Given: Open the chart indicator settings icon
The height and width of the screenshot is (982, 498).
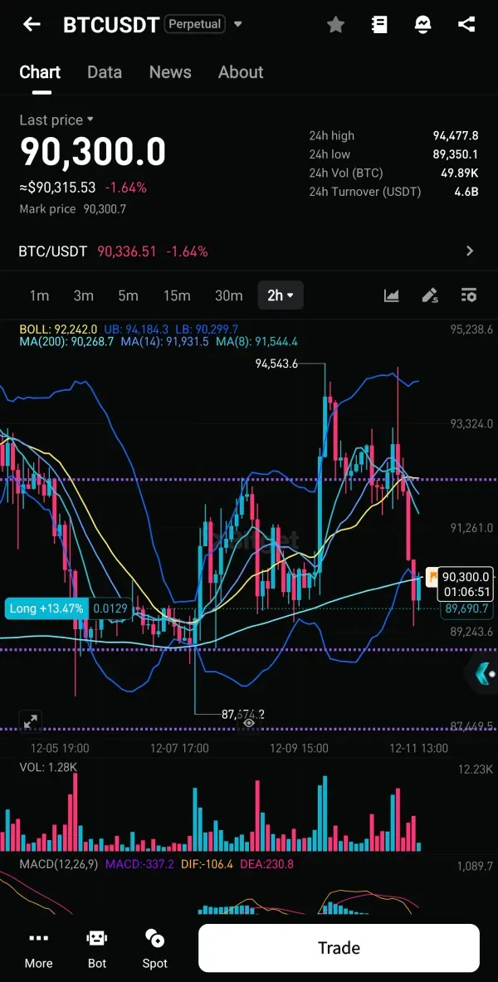Looking at the screenshot, I should point(469,296).
